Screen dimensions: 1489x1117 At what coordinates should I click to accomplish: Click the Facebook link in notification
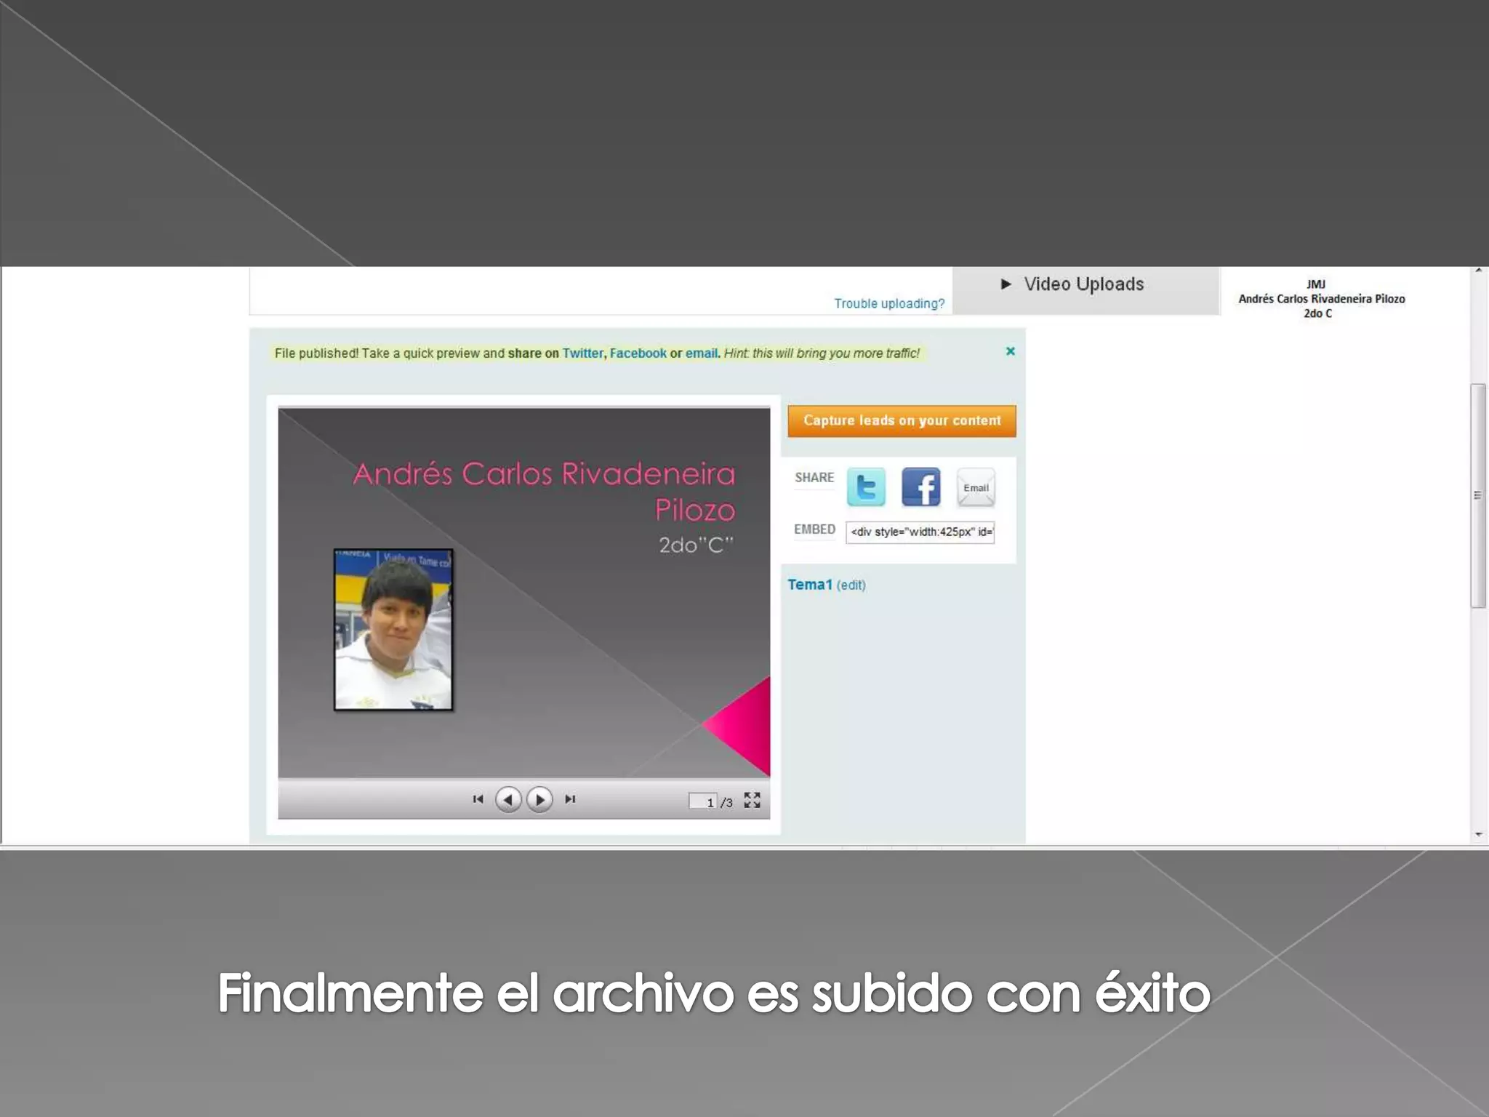[x=638, y=353]
